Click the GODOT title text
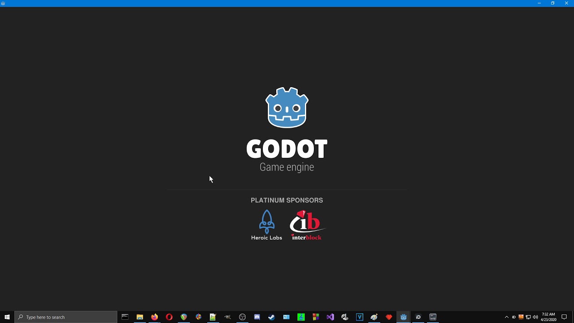 (287, 149)
